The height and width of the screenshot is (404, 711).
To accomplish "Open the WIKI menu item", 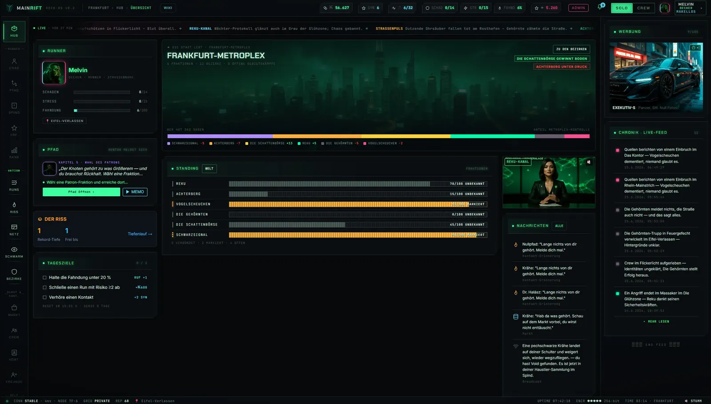I will pos(168,8).
